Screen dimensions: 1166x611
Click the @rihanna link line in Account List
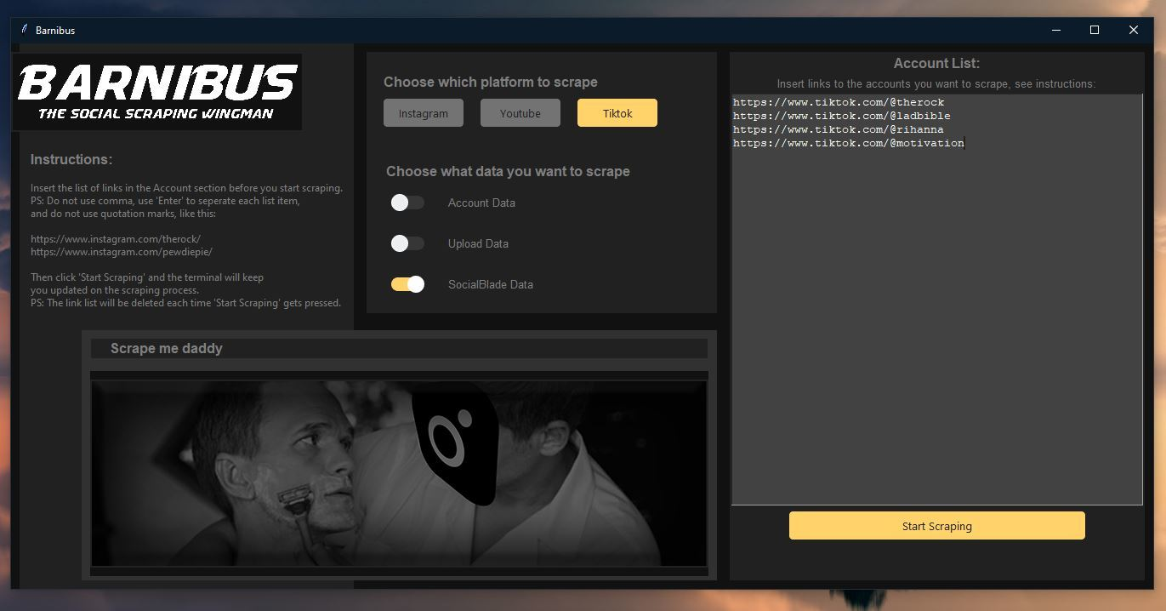(839, 129)
